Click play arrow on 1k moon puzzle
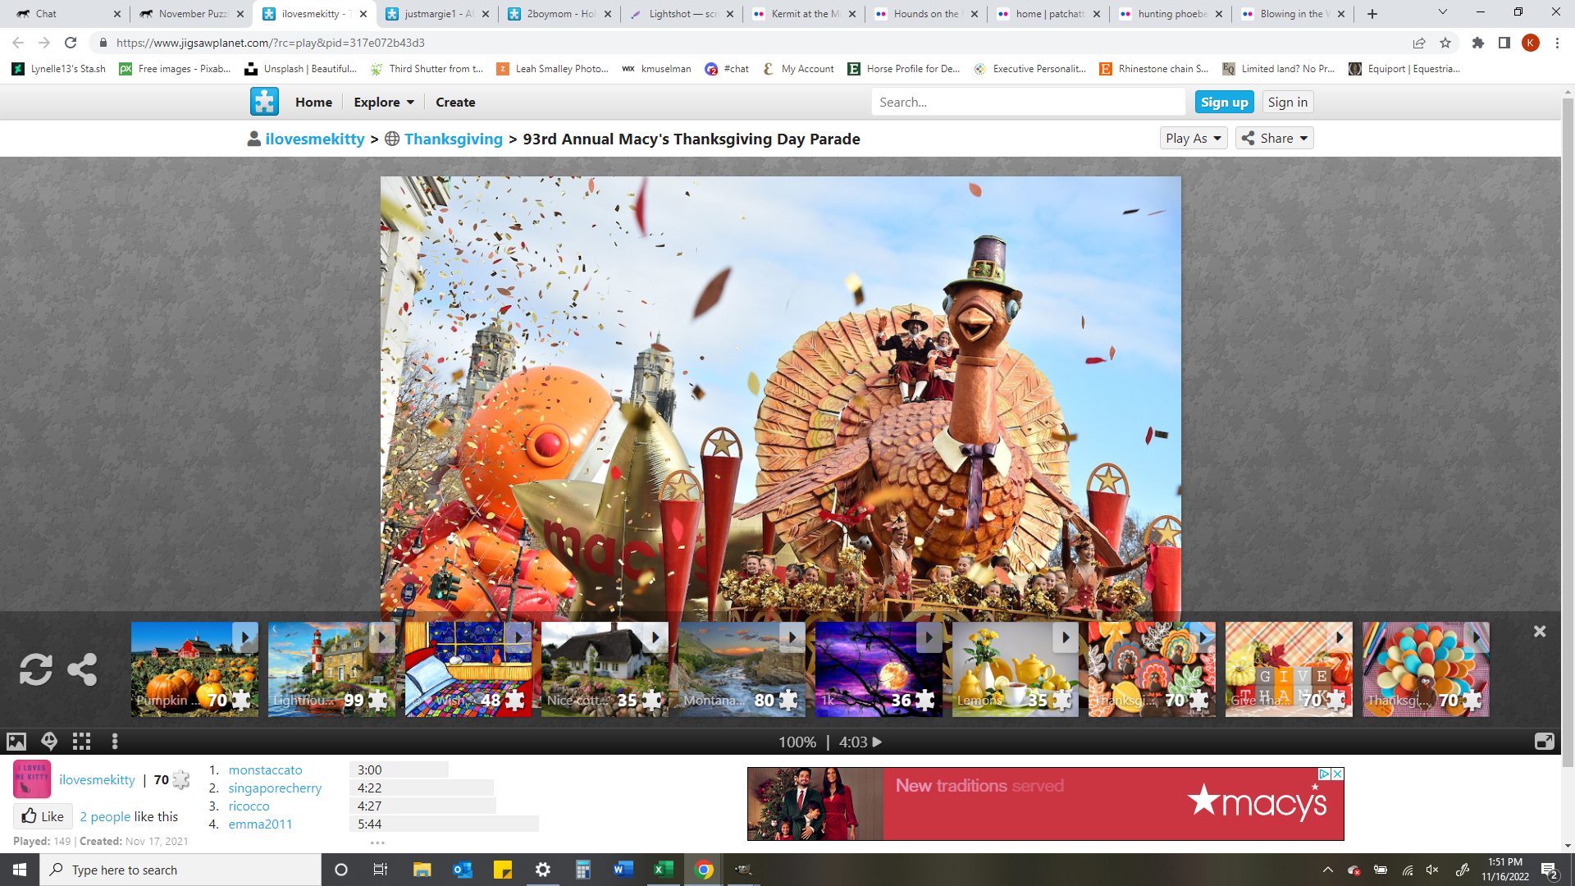 coord(929,637)
